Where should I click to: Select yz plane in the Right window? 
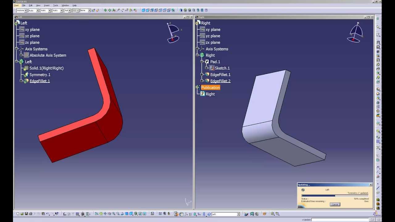point(213,36)
